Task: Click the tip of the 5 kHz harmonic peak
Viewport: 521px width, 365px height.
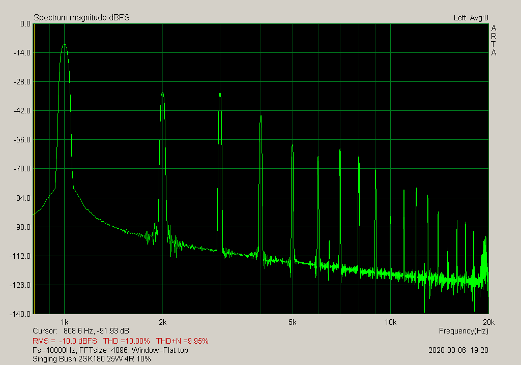Action: [x=292, y=145]
